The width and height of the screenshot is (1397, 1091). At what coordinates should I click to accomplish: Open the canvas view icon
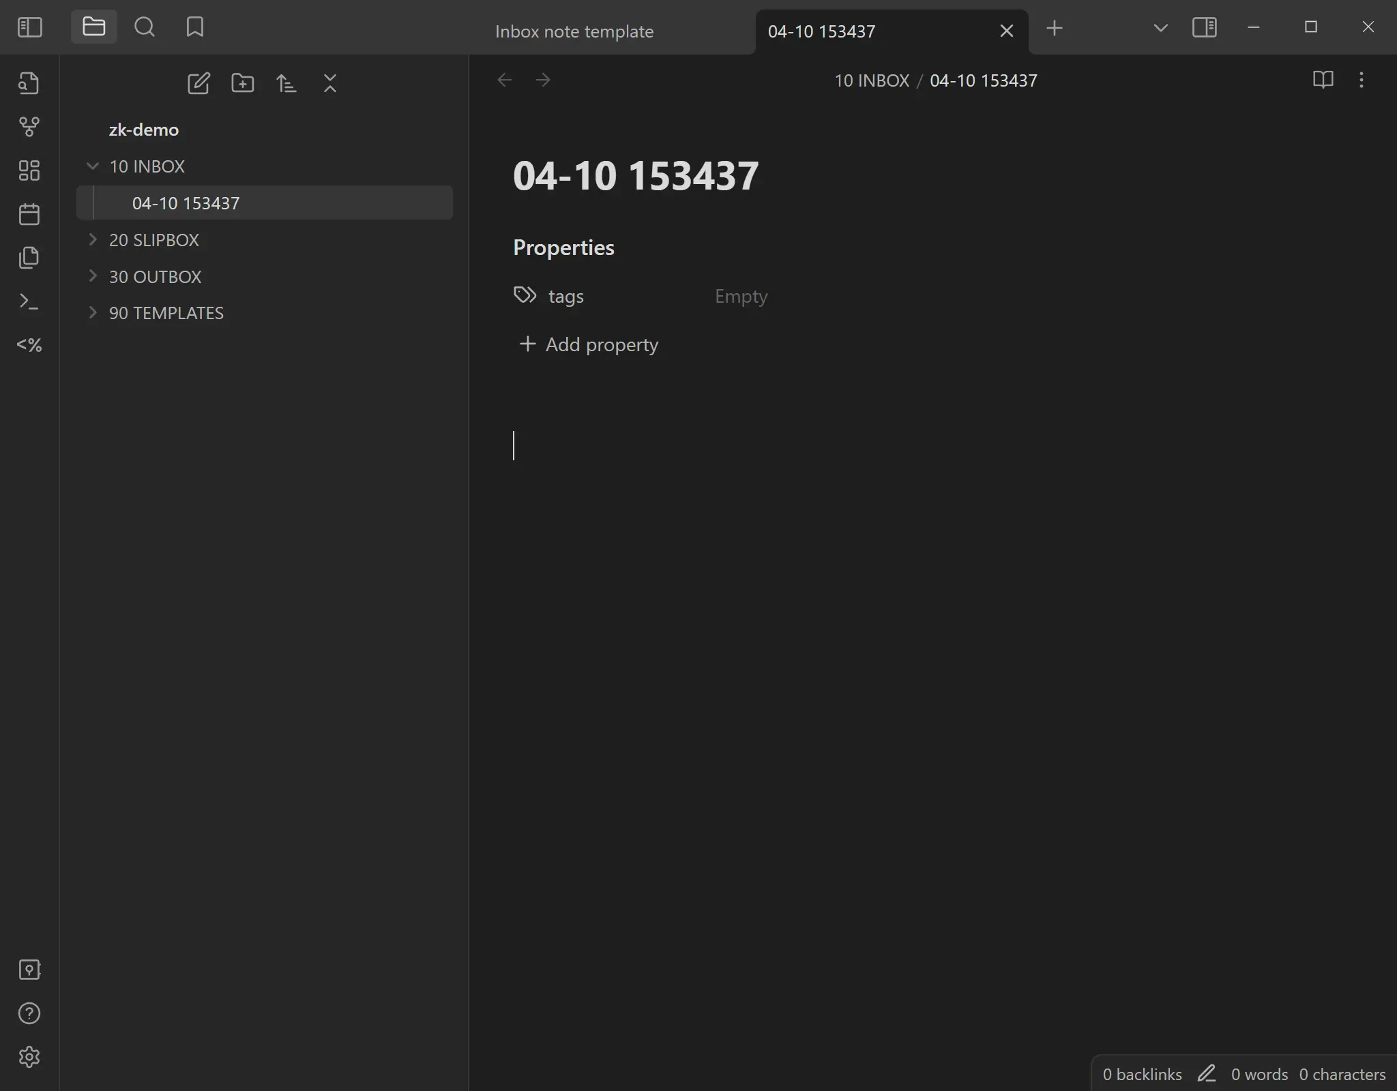click(x=29, y=170)
